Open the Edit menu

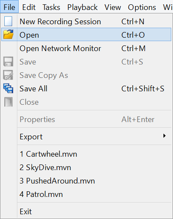tap(29, 7)
